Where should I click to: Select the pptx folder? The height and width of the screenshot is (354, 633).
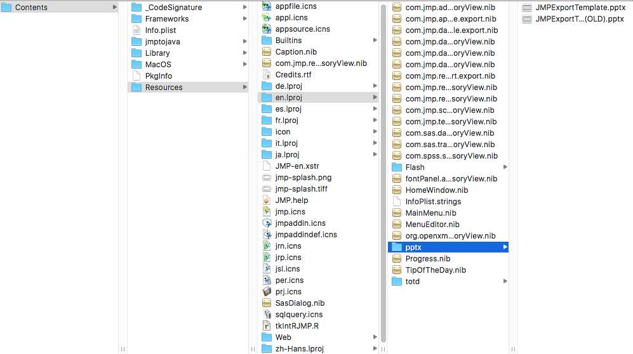[448, 247]
